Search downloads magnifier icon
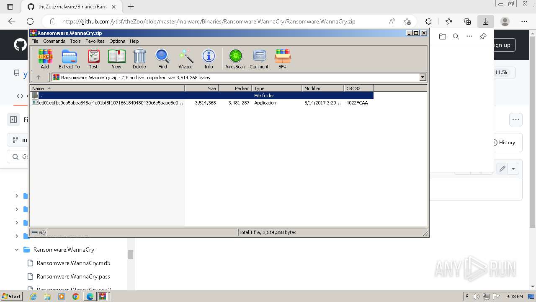This screenshot has width=536, height=302. pos(456,36)
